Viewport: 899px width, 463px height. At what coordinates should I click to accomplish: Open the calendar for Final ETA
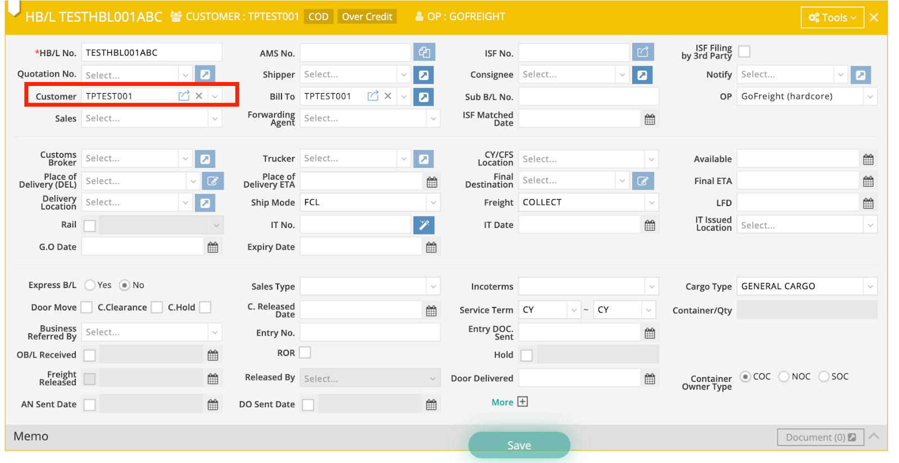(x=868, y=181)
